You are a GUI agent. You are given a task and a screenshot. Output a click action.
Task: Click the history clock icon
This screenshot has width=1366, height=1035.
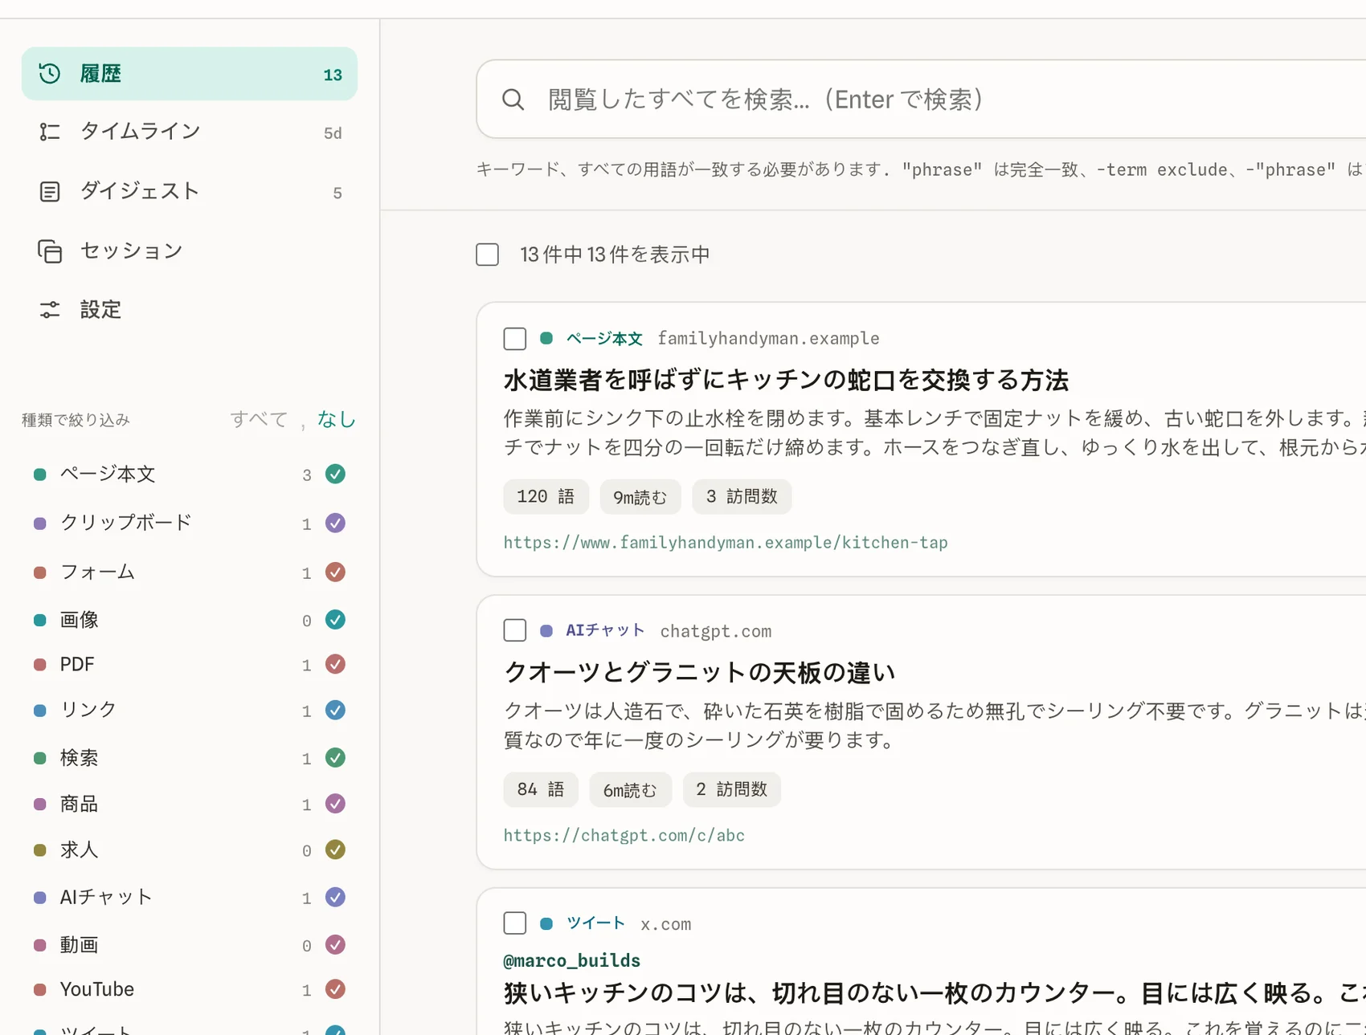[50, 74]
